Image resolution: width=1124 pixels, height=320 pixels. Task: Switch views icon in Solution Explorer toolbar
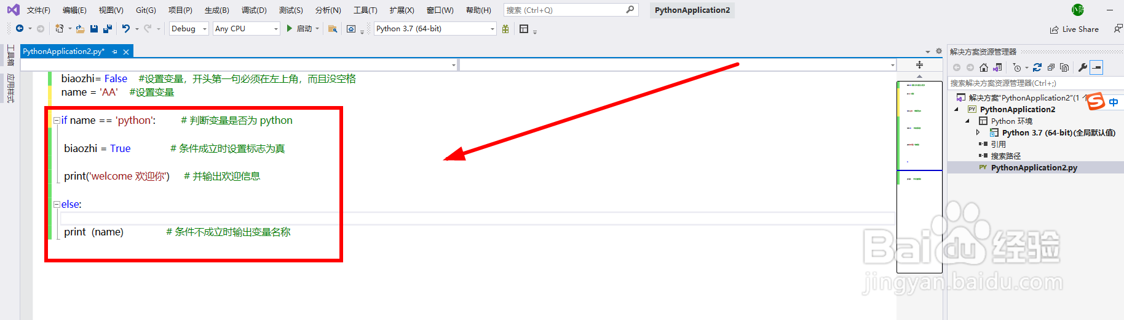tap(997, 67)
